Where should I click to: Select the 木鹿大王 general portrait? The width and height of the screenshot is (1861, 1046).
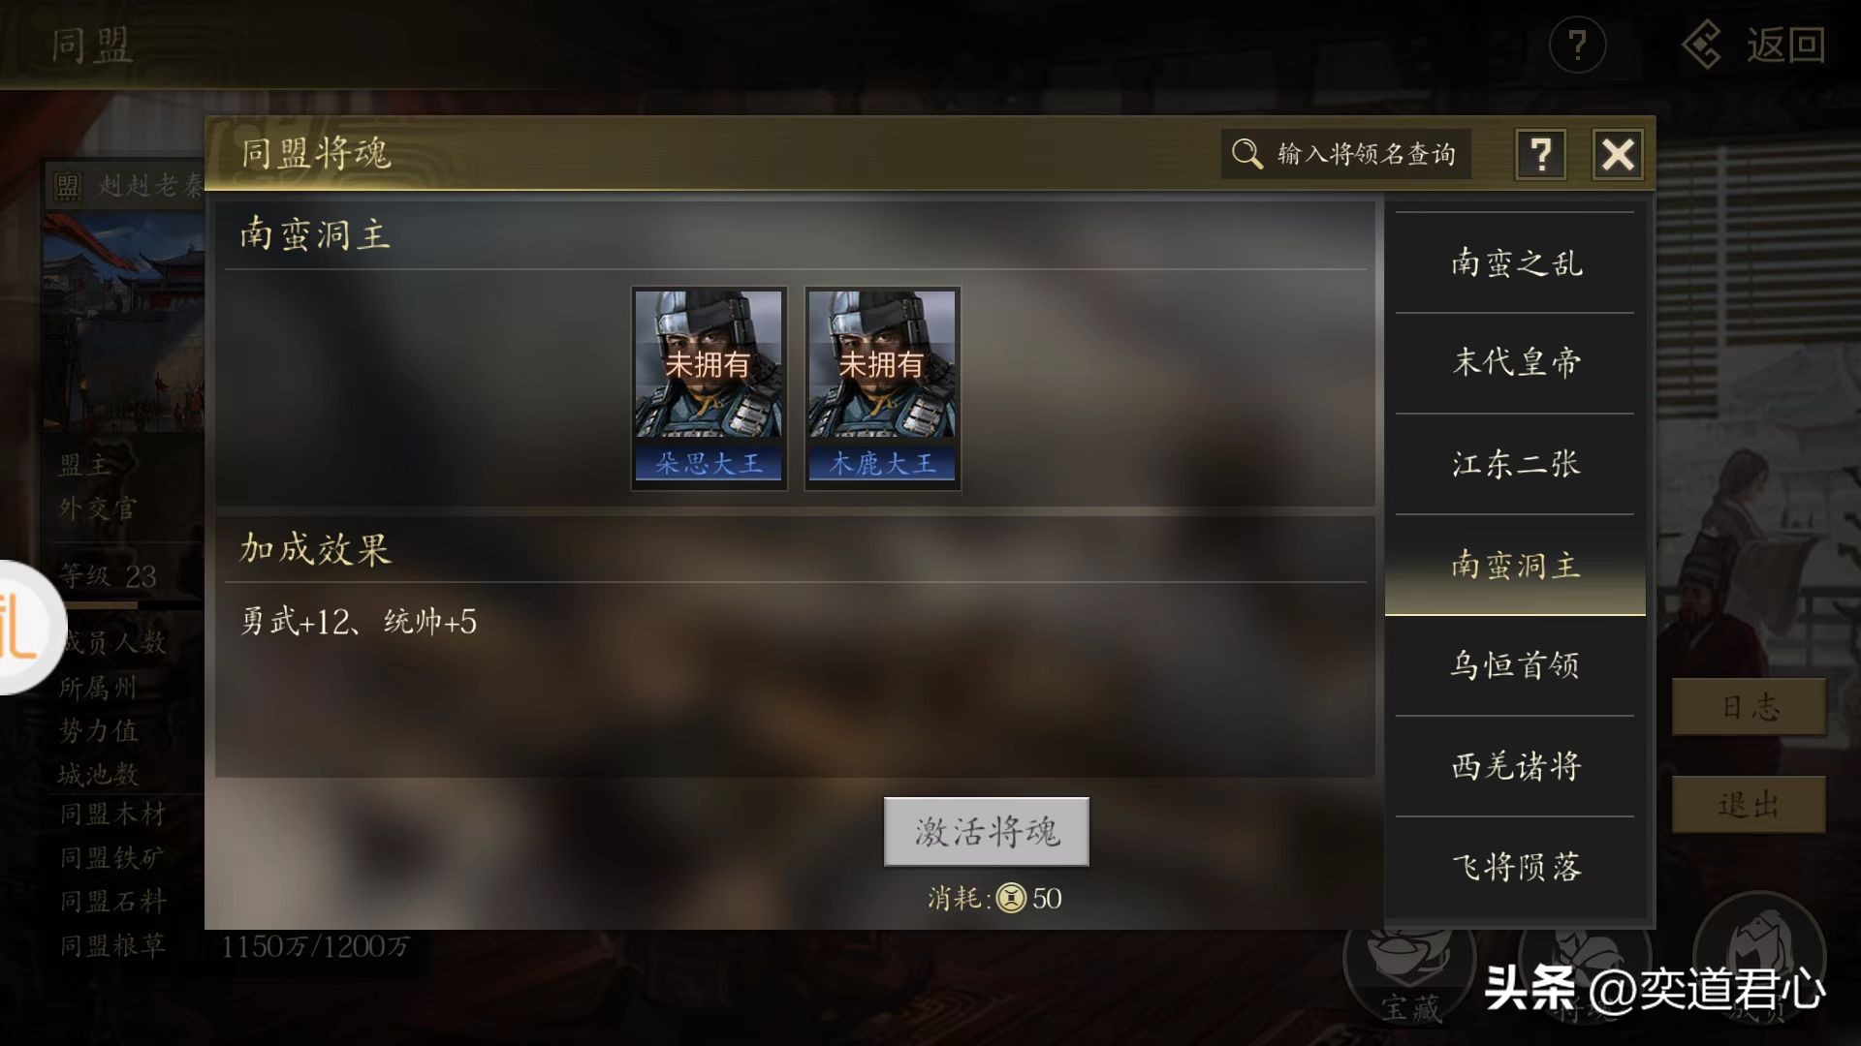pyautogui.click(x=882, y=388)
